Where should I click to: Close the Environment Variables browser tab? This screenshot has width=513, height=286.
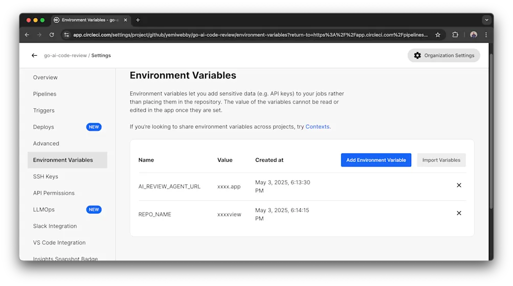point(125,20)
